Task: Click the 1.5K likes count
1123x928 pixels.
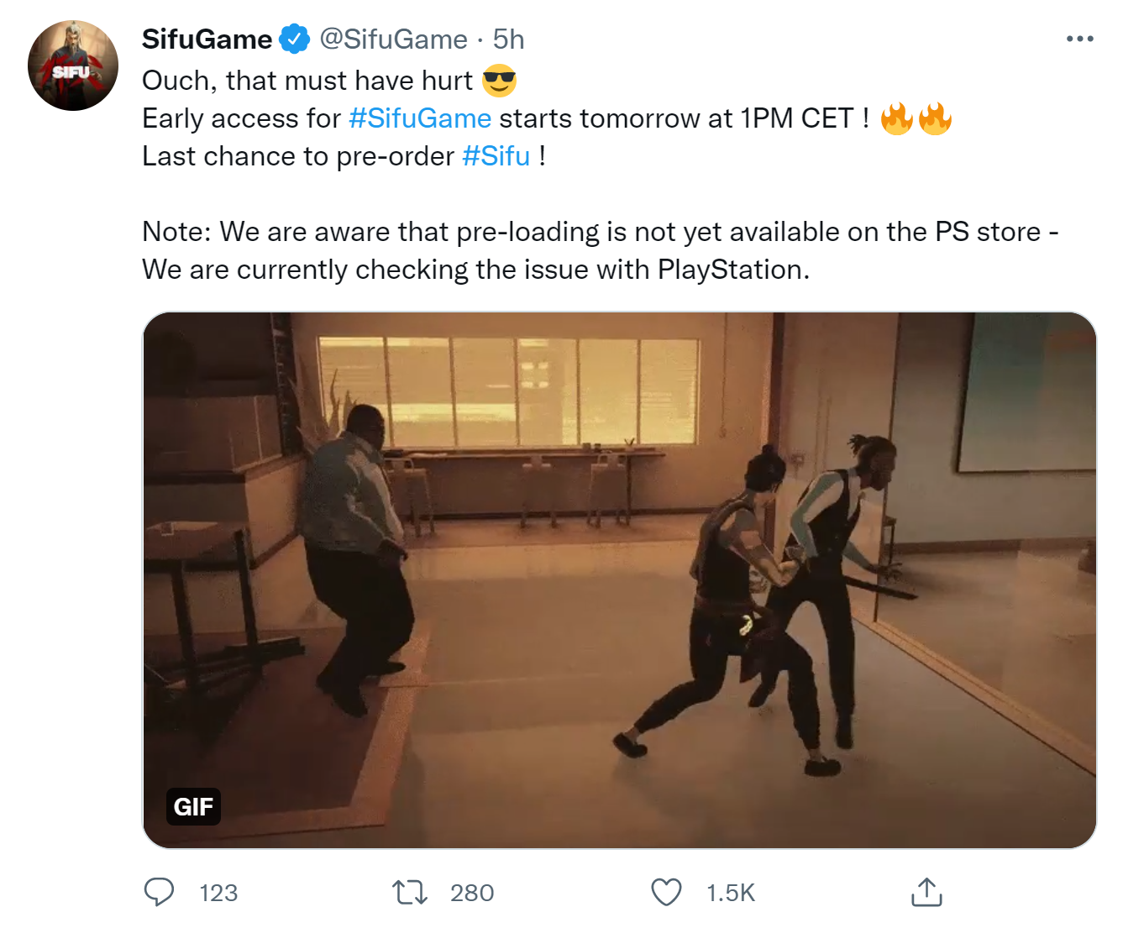Action: click(731, 893)
